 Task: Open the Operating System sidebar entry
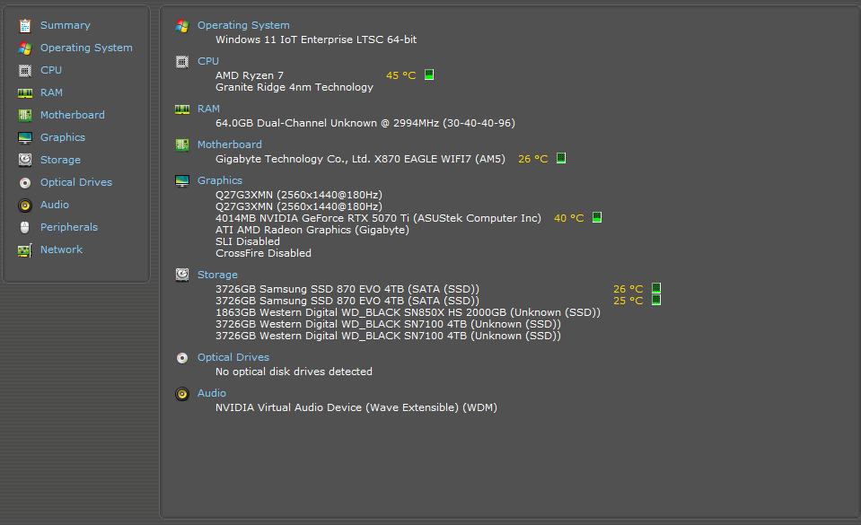[x=86, y=48]
